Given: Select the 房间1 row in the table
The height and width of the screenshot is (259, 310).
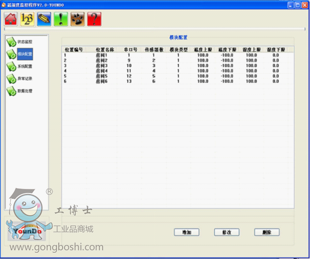Looking at the screenshot, I should pos(103,55).
